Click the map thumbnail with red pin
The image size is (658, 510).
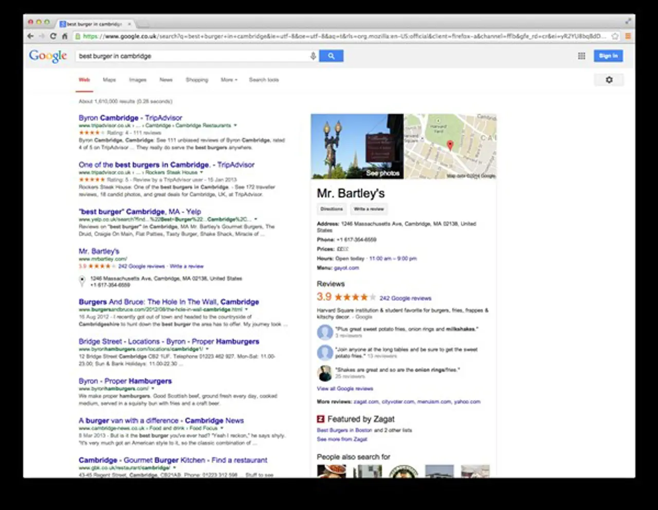(x=450, y=147)
